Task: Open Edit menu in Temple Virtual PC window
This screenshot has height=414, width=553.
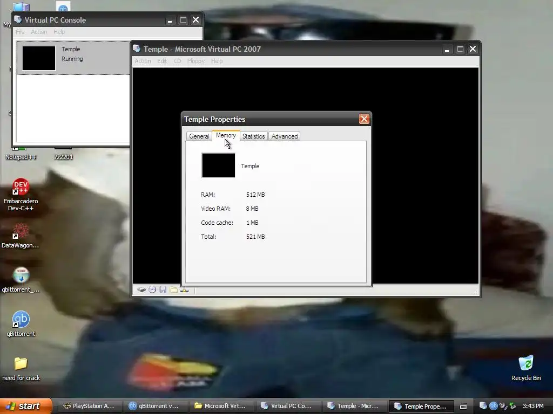Action: point(162,61)
